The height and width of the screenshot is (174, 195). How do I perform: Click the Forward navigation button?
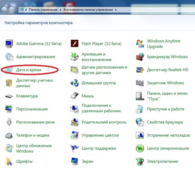pos(12,10)
